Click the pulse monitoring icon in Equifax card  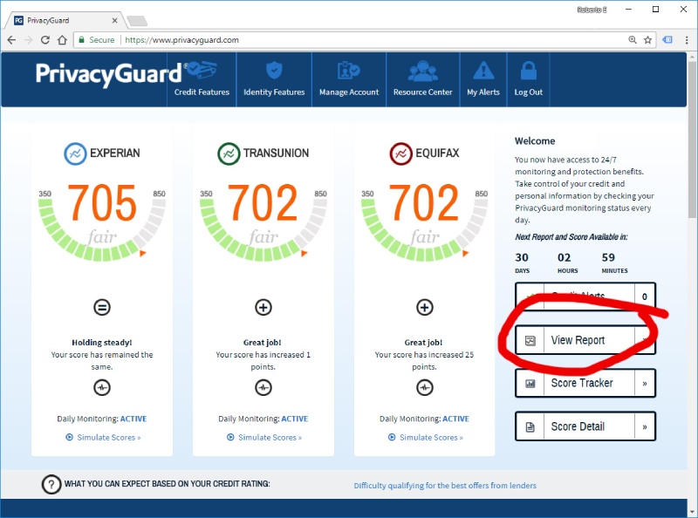424,387
